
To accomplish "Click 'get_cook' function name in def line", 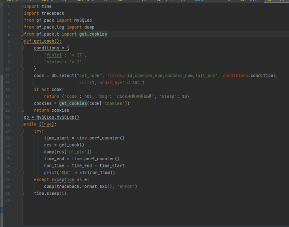I will pyautogui.click(x=44, y=41).
